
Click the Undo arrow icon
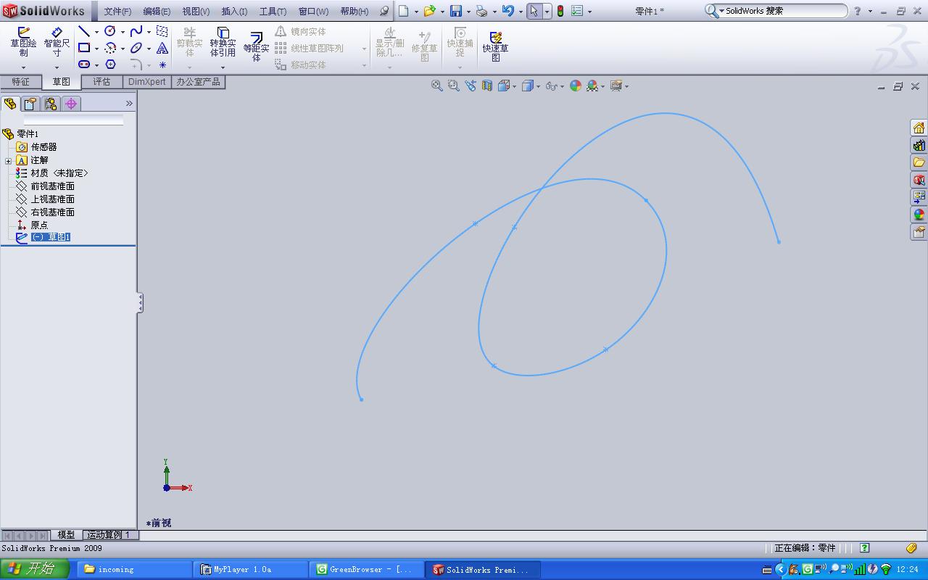point(507,11)
